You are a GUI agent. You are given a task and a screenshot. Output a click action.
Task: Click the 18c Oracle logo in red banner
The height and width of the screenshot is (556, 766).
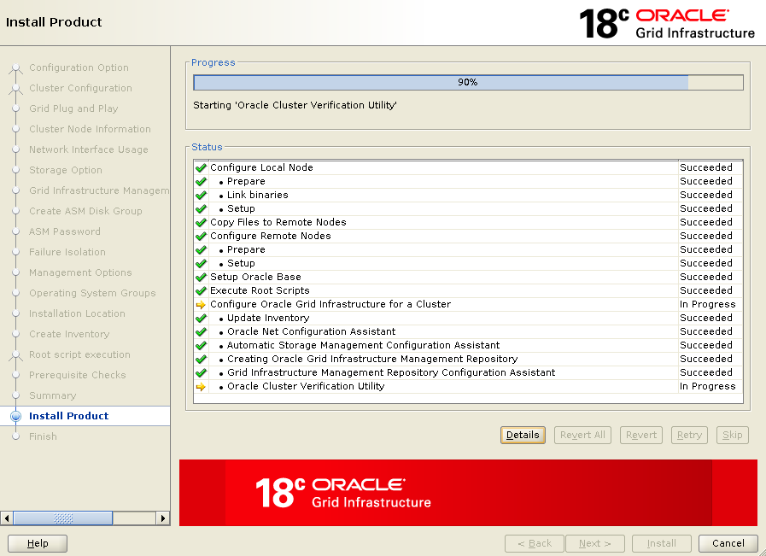coord(343,493)
